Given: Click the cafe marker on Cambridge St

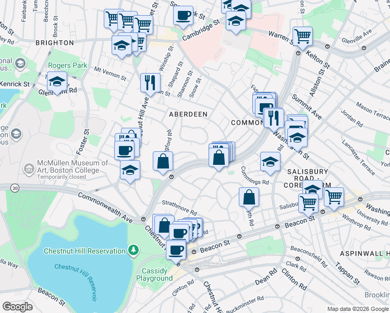Looking at the screenshot, I should (183, 17).
